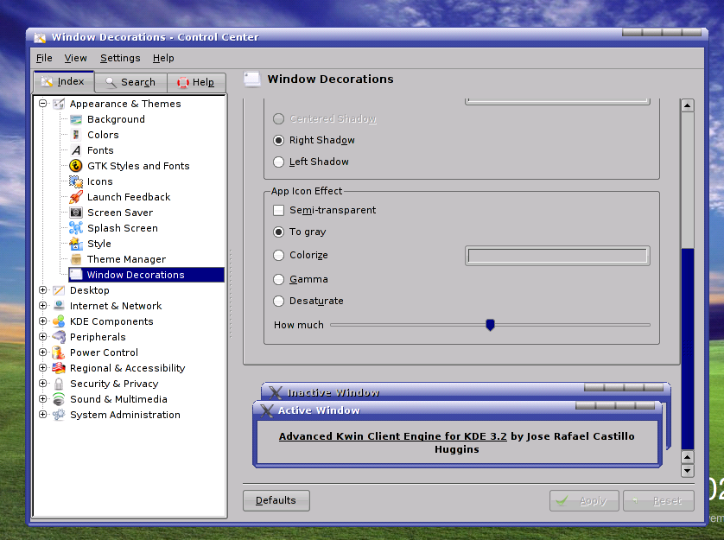Select the To gray radio option
This screenshot has height=540, width=724.
pyautogui.click(x=278, y=232)
